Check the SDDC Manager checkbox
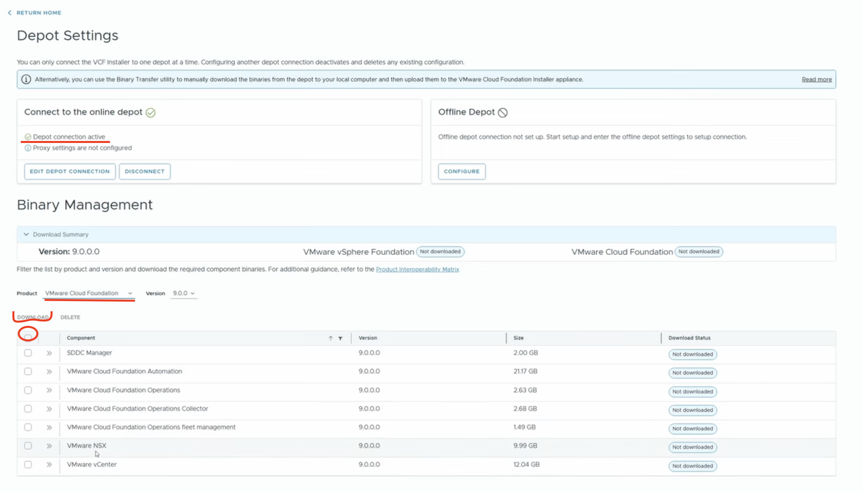Viewport: 863px width, 492px height. (28, 353)
